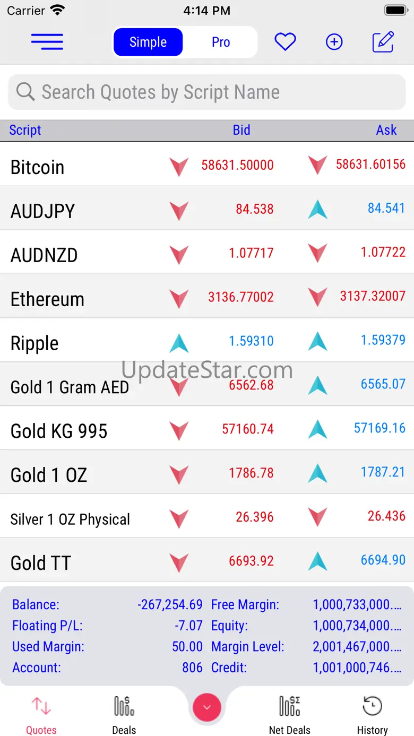Open the Ethereum quote row
Image resolution: width=414 pixels, height=736 pixels.
pos(48,299)
